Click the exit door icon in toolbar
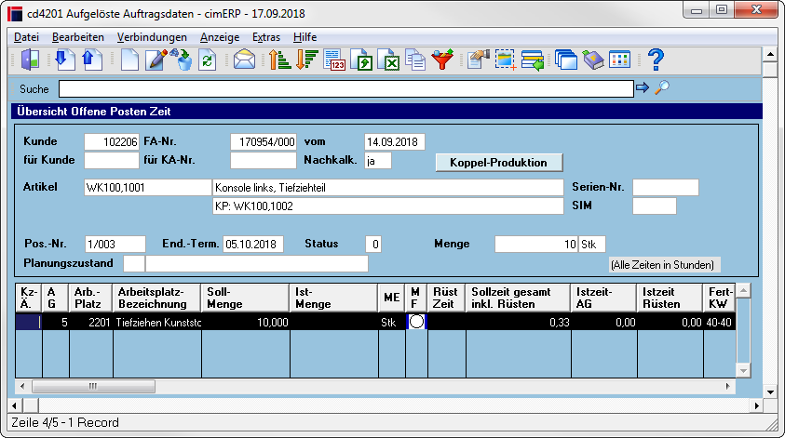This screenshot has width=785, height=438. pos(30,60)
